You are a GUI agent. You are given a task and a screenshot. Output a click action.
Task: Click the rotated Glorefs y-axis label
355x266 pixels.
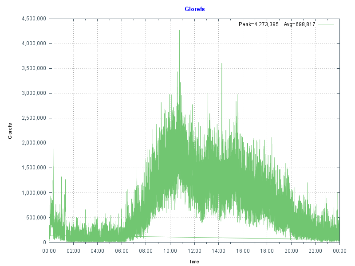[10, 130]
